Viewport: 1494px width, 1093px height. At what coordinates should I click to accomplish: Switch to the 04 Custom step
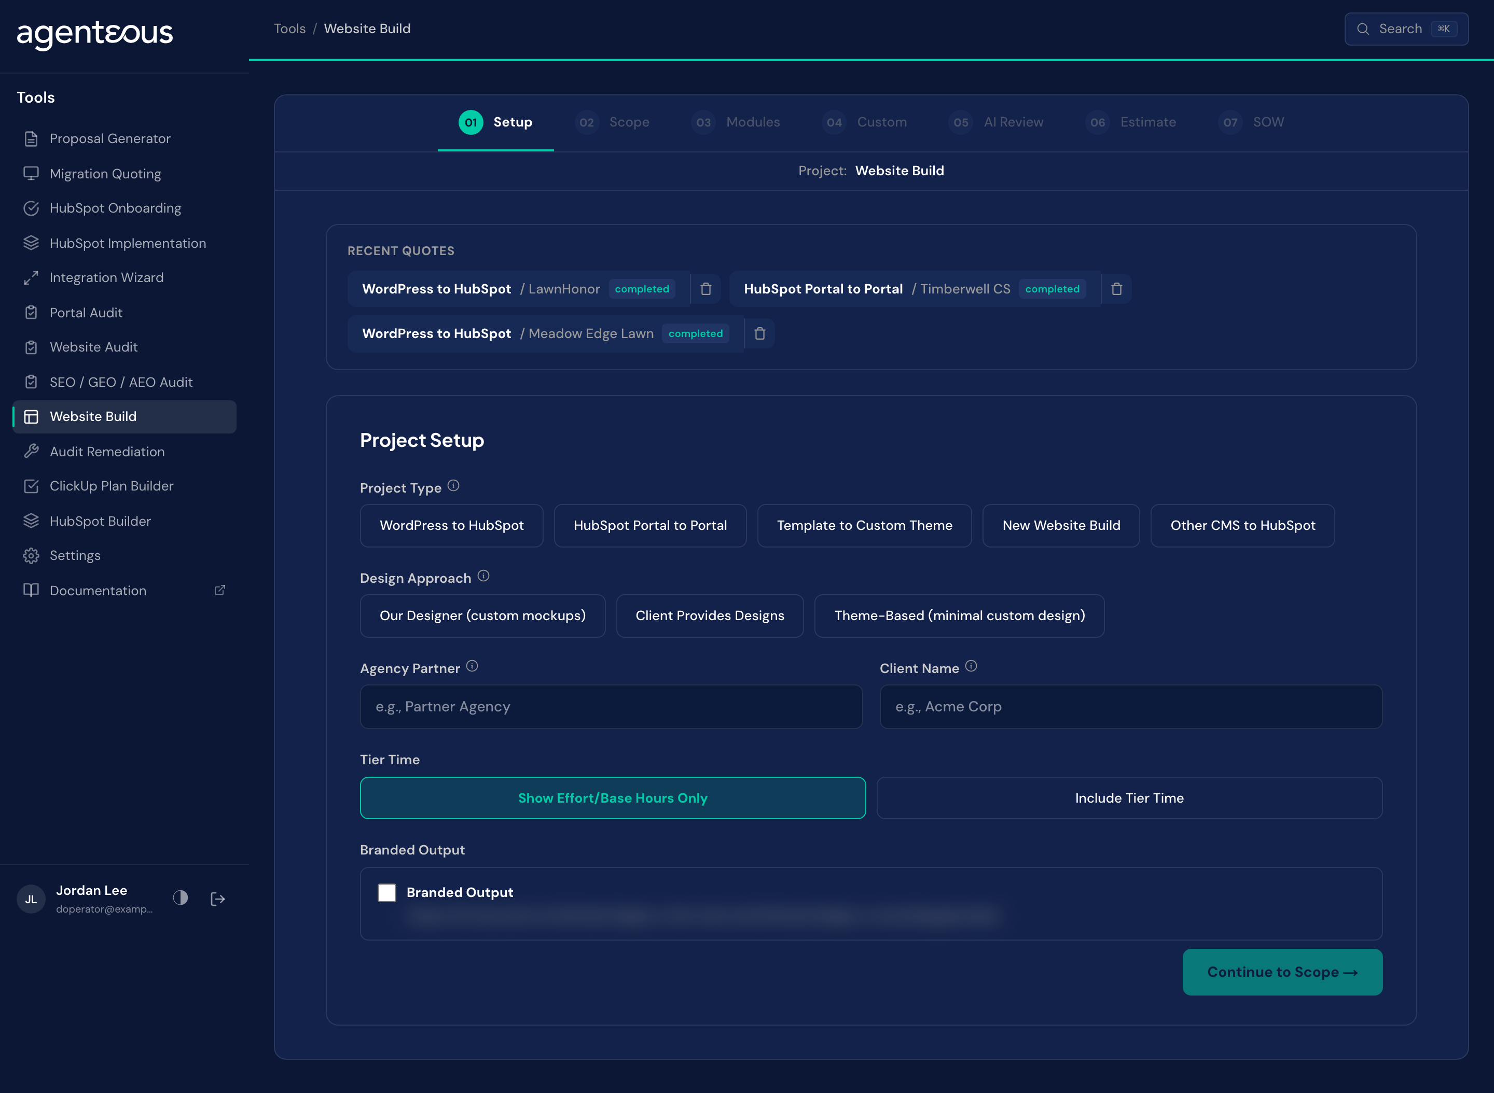864,122
